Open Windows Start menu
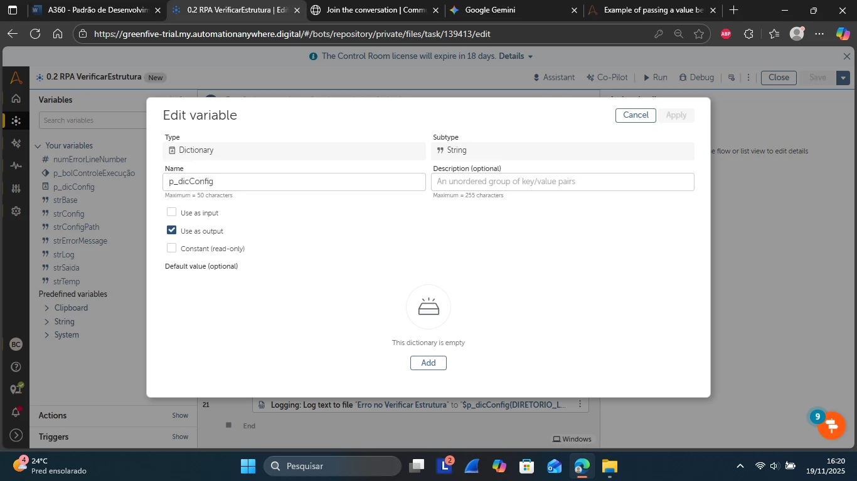 [x=248, y=466]
